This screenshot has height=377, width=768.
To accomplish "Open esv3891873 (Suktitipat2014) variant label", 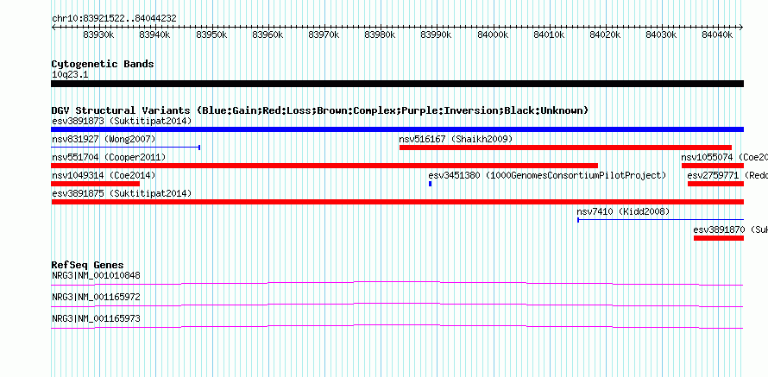I will pos(122,121).
